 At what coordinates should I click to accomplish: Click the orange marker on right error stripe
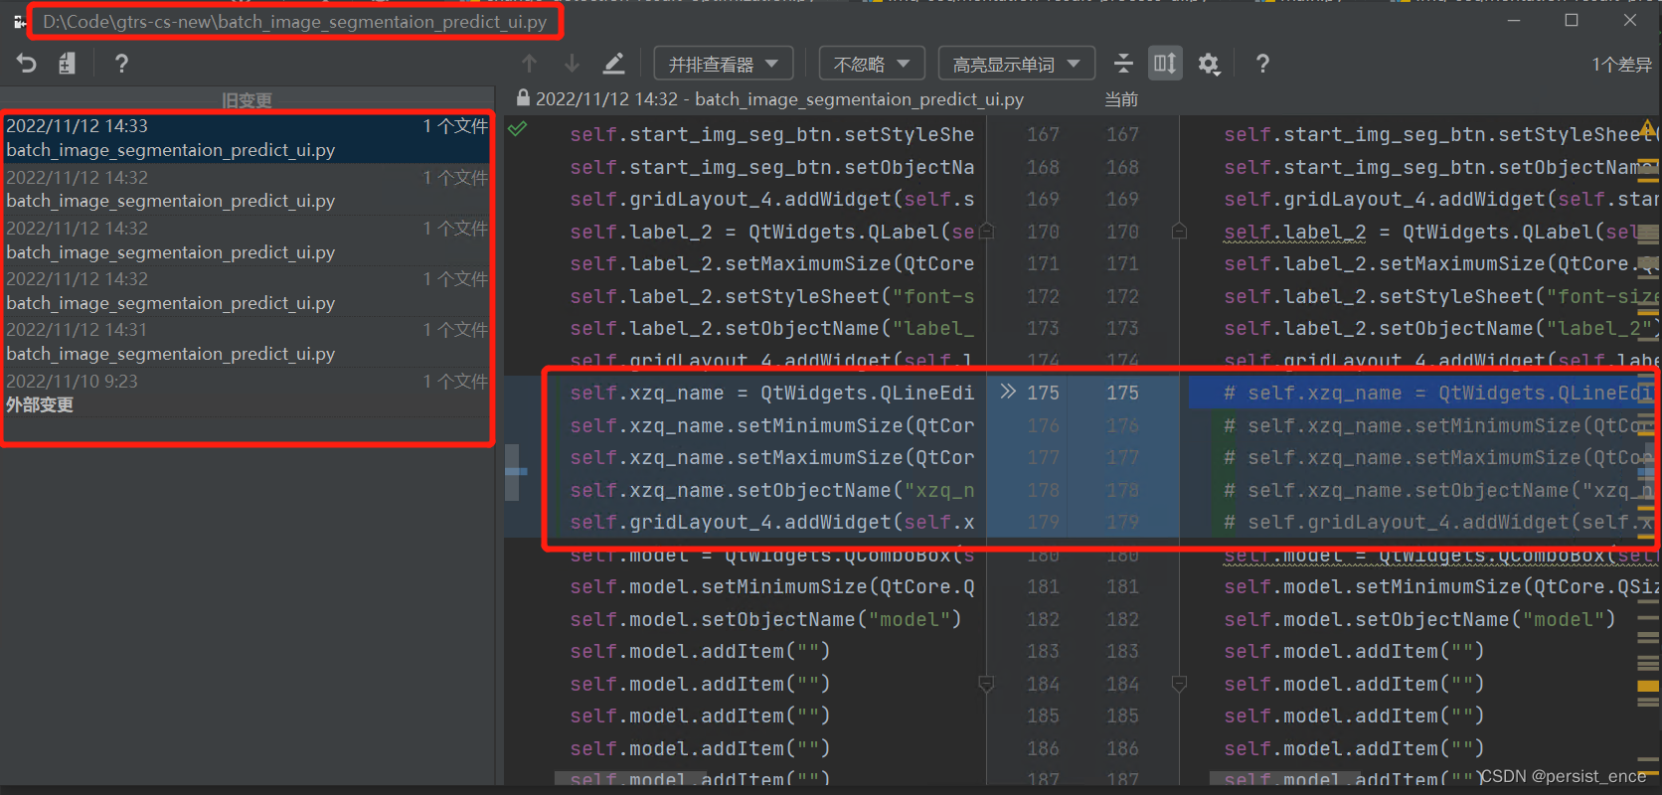(1648, 685)
